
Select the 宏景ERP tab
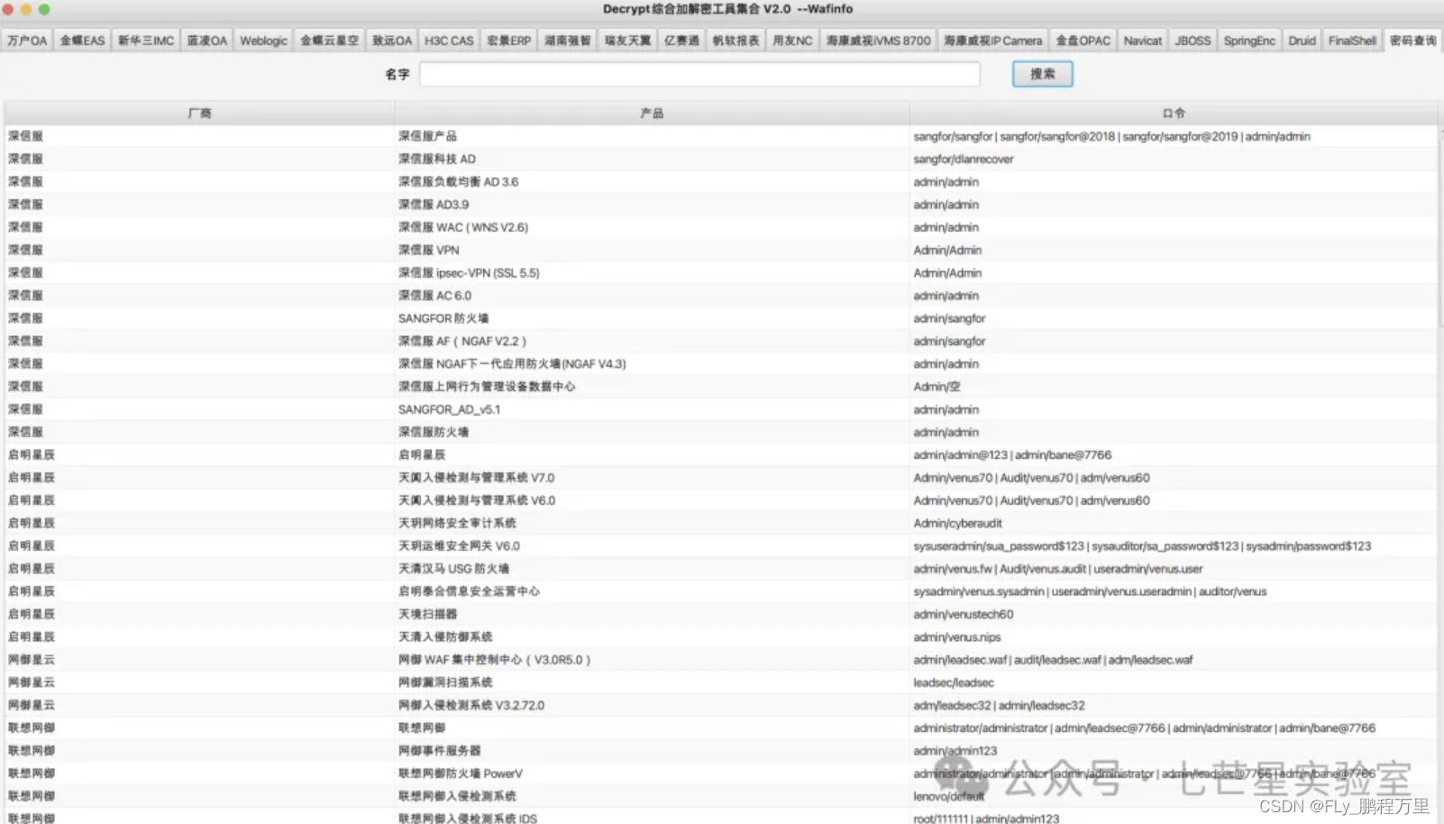click(509, 41)
